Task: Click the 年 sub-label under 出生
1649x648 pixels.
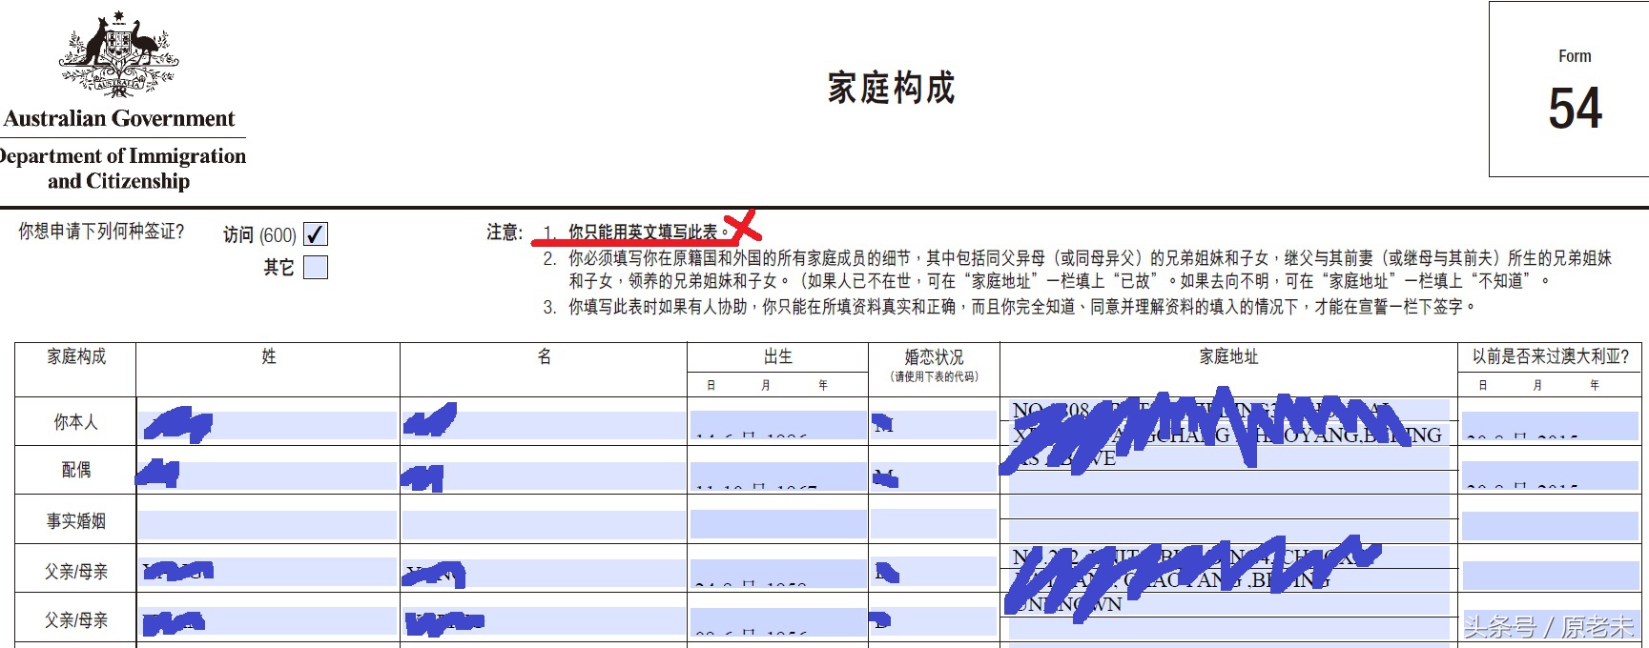Action: 823,385
